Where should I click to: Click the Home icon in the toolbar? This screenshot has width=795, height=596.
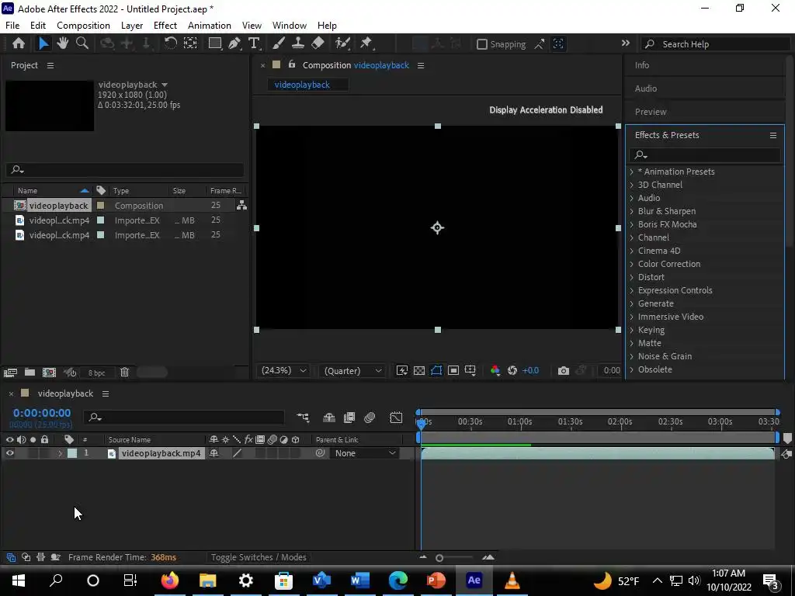point(19,43)
